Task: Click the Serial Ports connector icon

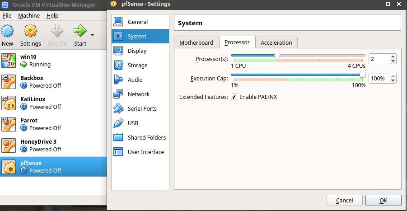Action: pos(118,108)
